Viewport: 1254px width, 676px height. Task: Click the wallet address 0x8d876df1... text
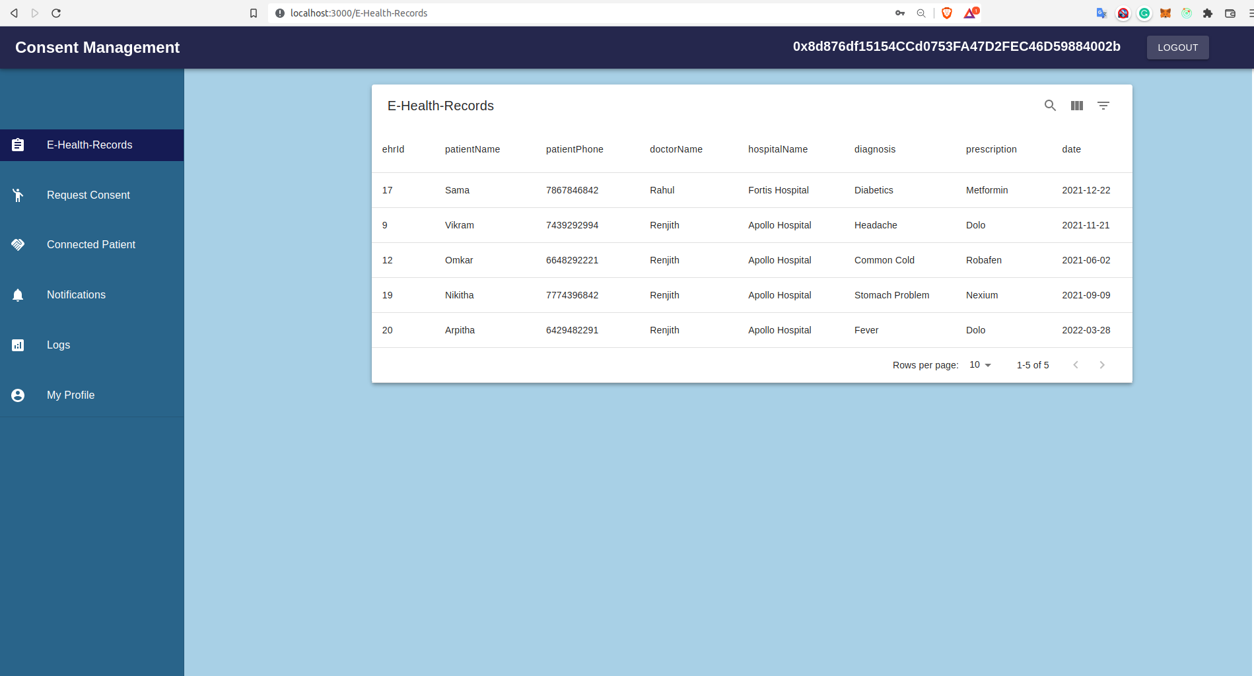click(x=956, y=46)
